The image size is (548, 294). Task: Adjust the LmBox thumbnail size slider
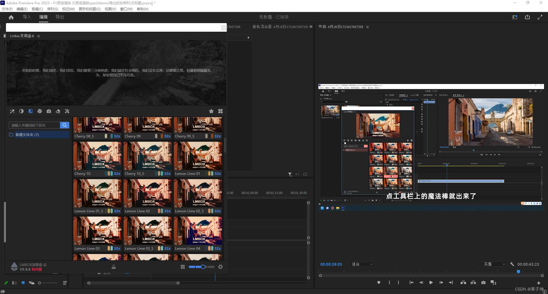coord(202,267)
